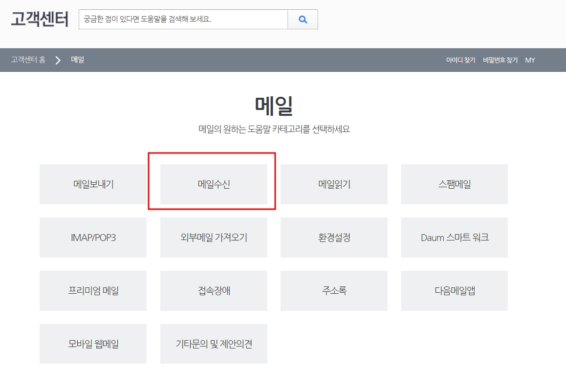Select the 메일읽기 category

[334, 184]
